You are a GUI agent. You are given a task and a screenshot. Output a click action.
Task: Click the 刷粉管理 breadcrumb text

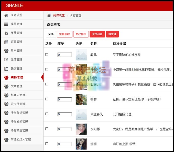[x=75, y=15]
